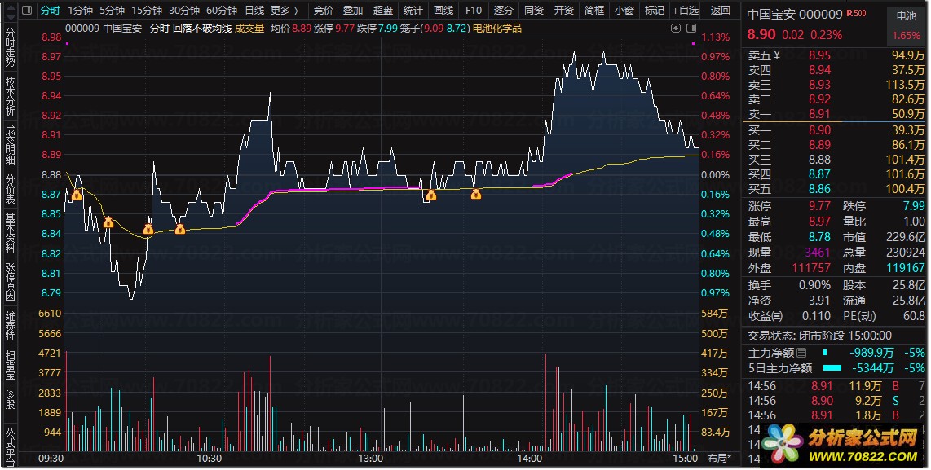Switch to 日线 daily chart
931x470 pixels.
tap(254, 10)
